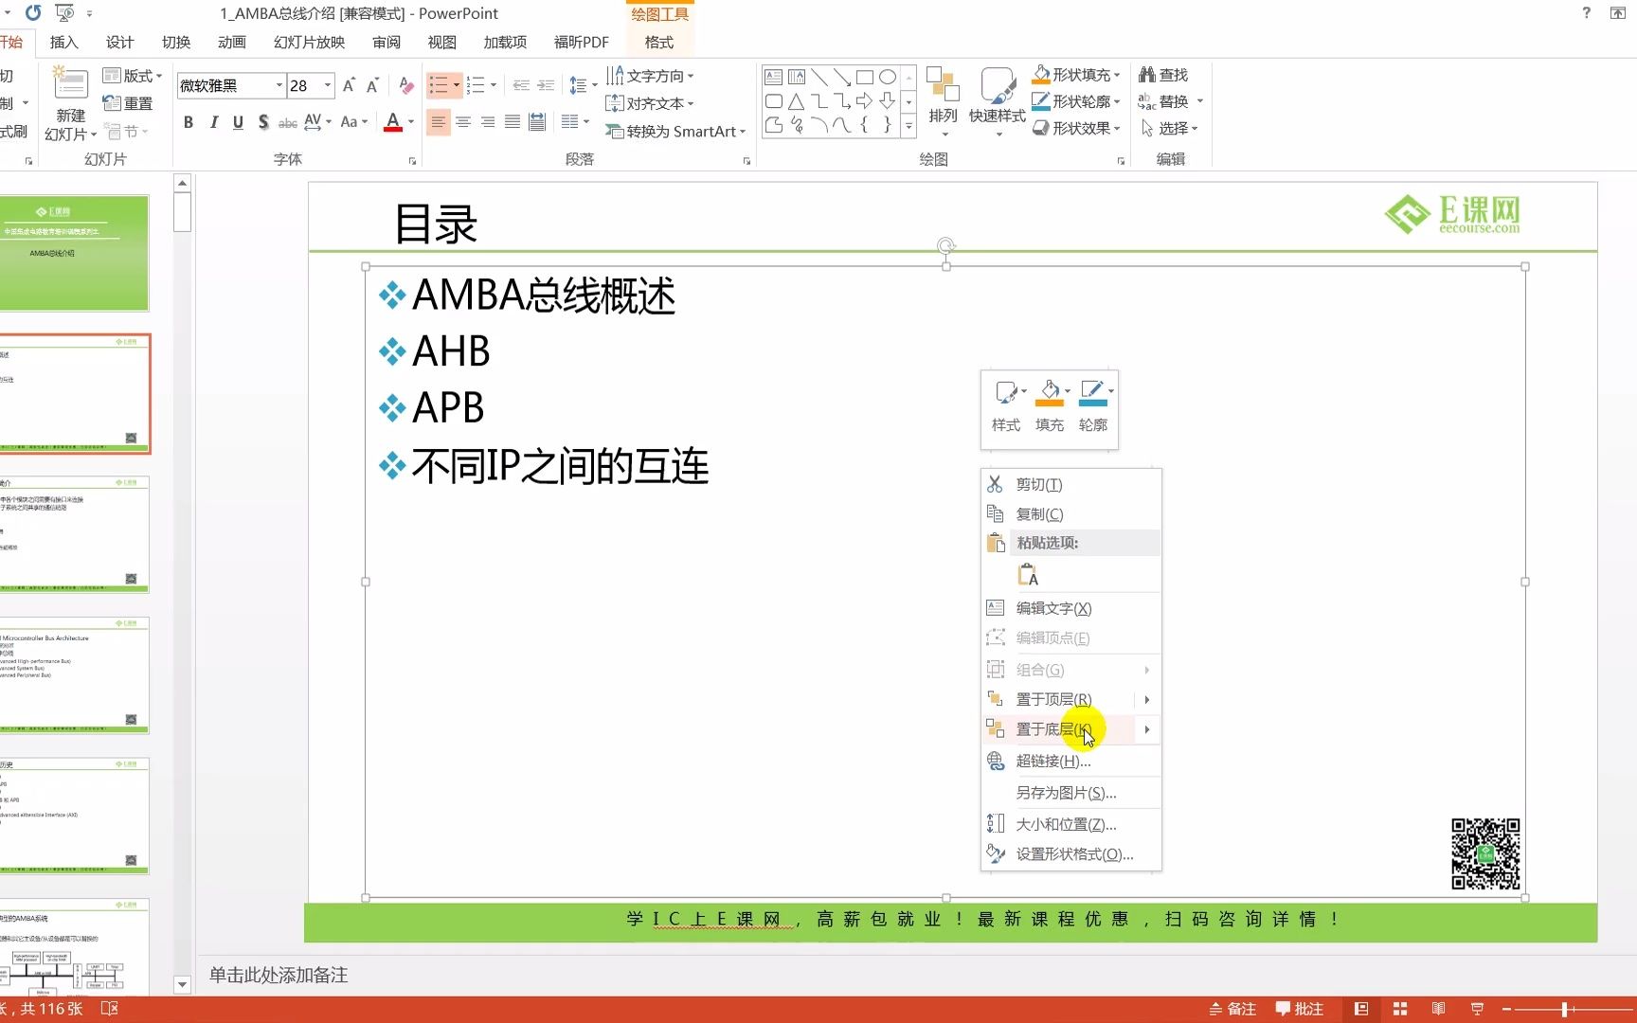The height and width of the screenshot is (1023, 1637).
Task: Open the font name combo box
Action: [x=231, y=85]
